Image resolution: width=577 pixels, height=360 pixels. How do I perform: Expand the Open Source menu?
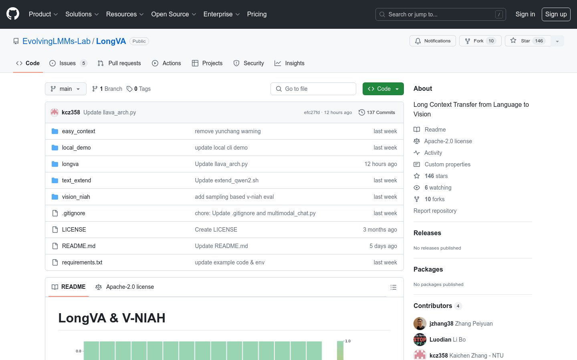pyautogui.click(x=174, y=14)
